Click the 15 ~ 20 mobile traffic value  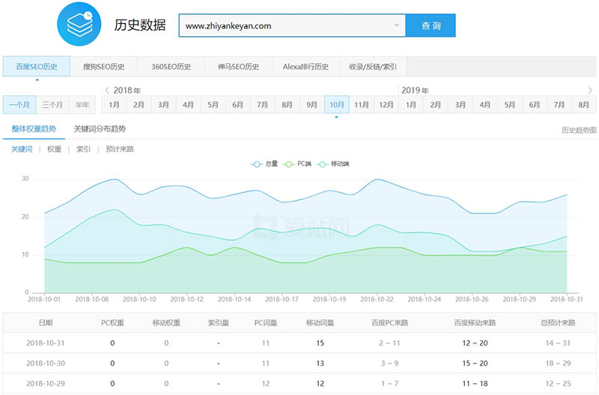click(x=475, y=363)
